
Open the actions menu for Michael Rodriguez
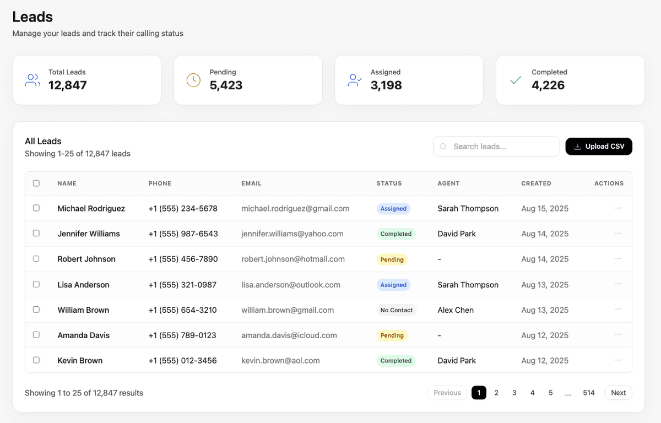click(617, 208)
